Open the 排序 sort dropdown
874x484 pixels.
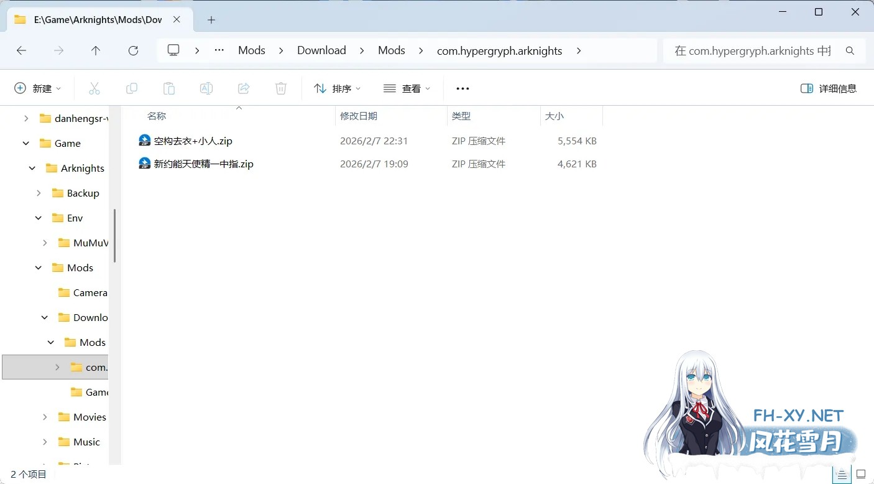338,88
